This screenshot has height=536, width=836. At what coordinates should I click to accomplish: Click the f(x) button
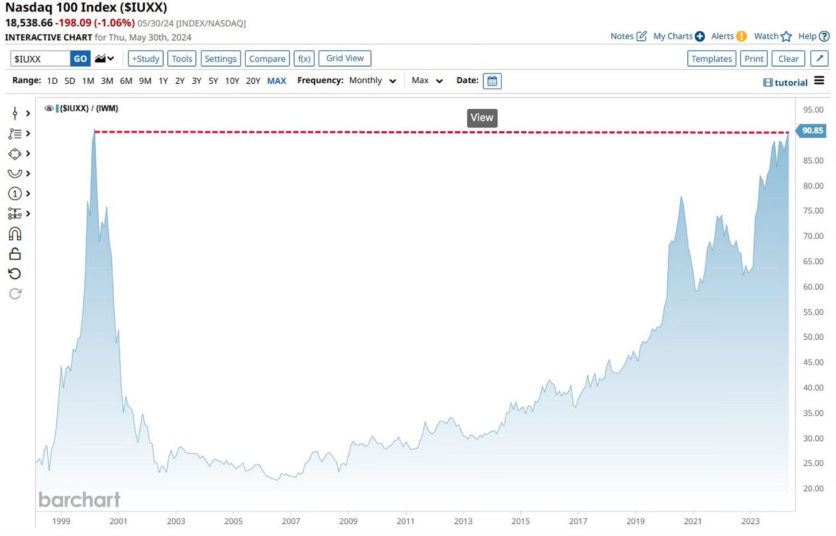pyautogui.click(x=304, y=59)
